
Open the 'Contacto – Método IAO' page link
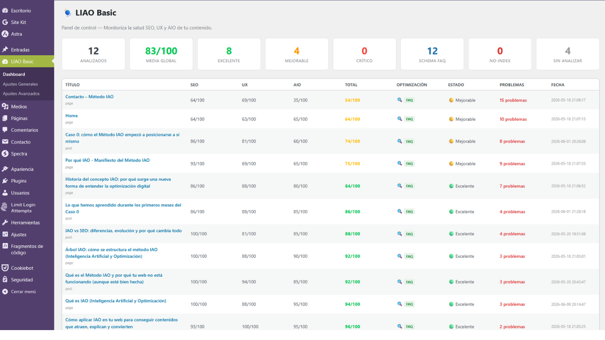coord(89,97)
